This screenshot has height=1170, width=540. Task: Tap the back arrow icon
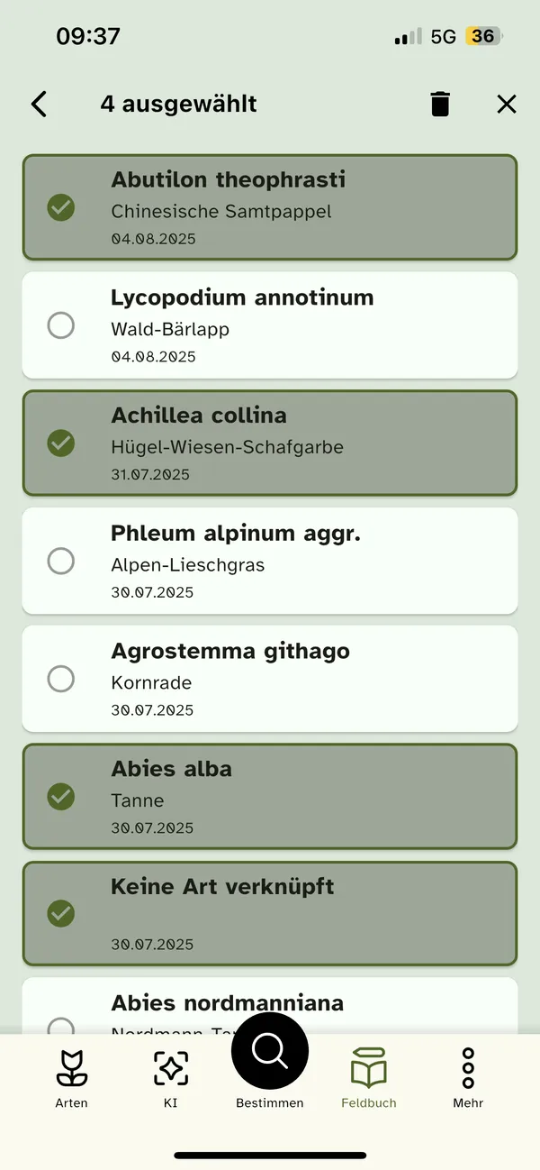tap(39, 105)
